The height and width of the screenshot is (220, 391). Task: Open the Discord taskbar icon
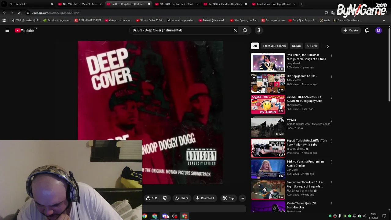click(165, 216)
